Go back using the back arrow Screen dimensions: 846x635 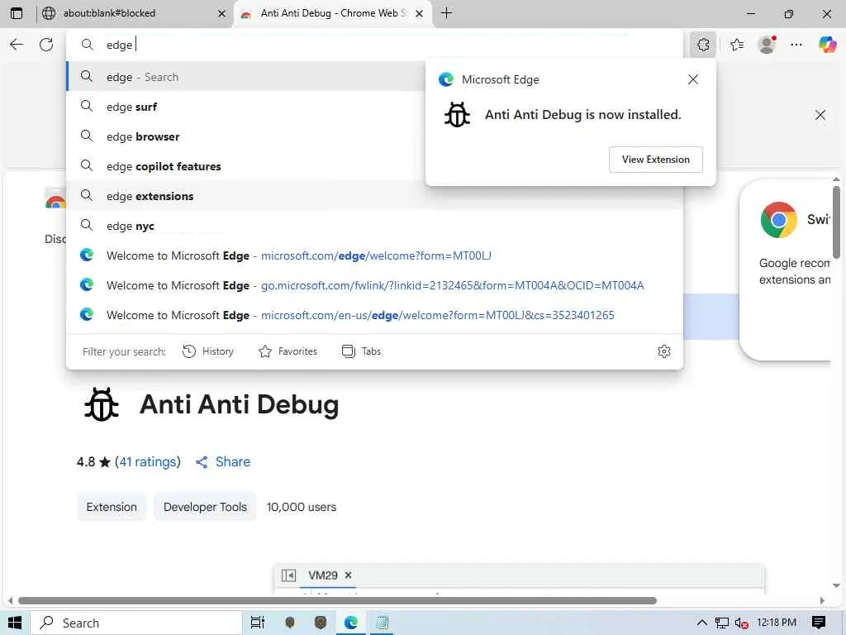click(x=17, y=45)
